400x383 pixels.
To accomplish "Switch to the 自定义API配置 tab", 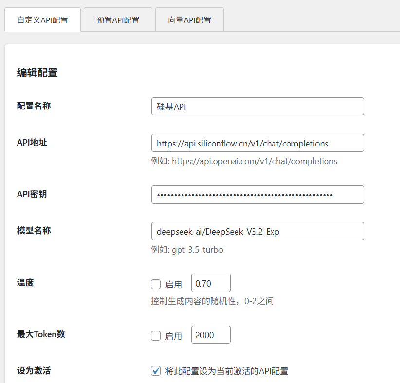I will pyautogui.click(x=42, y=20).
